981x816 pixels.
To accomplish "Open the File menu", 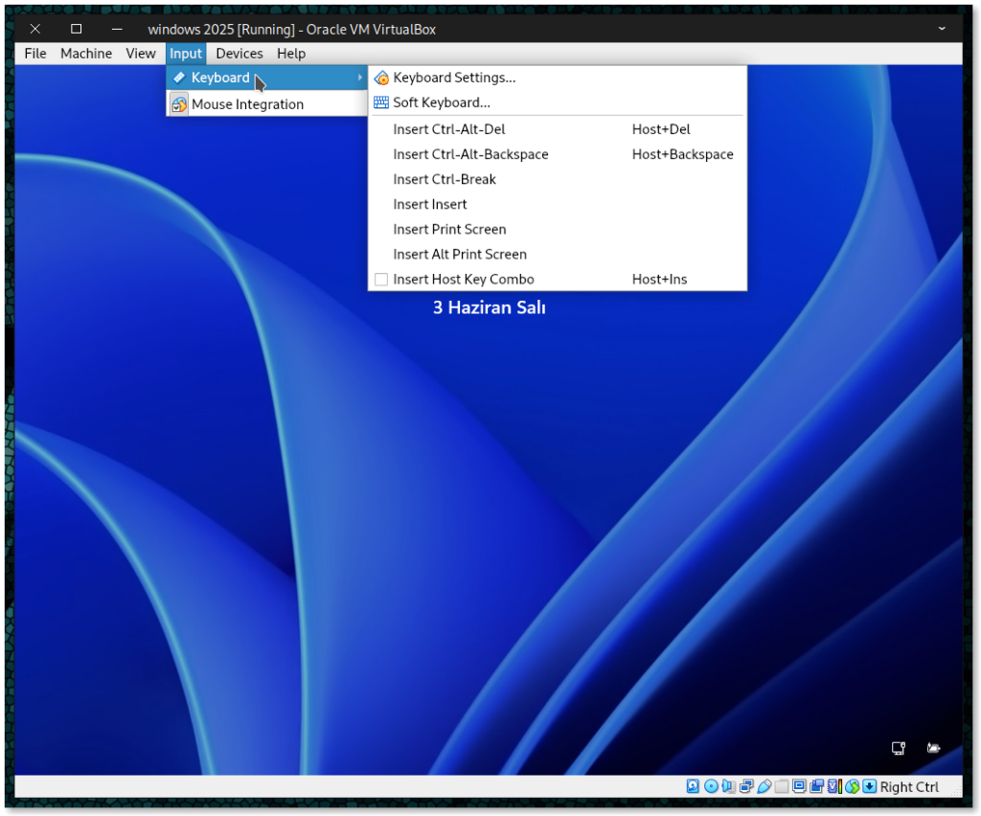I will coord(35,54).
